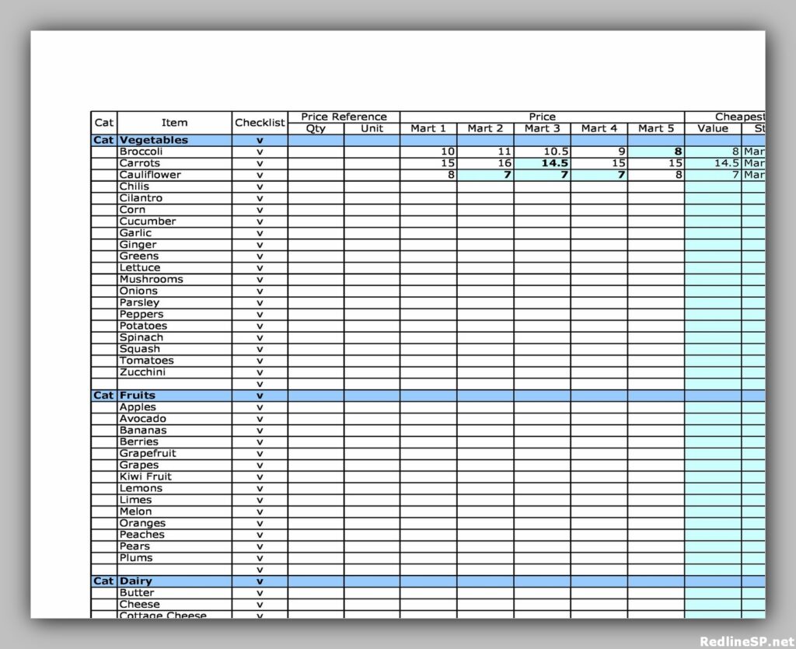Select the Bananas item cell
Viewport: 796px width, 649px height.
point(175,431)
